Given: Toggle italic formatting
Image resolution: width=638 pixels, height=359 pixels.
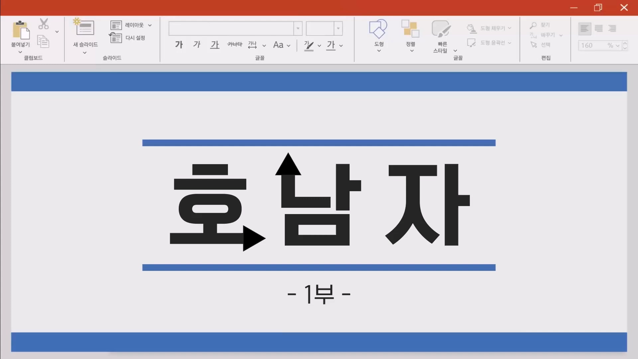Looking at the screenshot, I should pyautogui.click(x=197, y=45).
